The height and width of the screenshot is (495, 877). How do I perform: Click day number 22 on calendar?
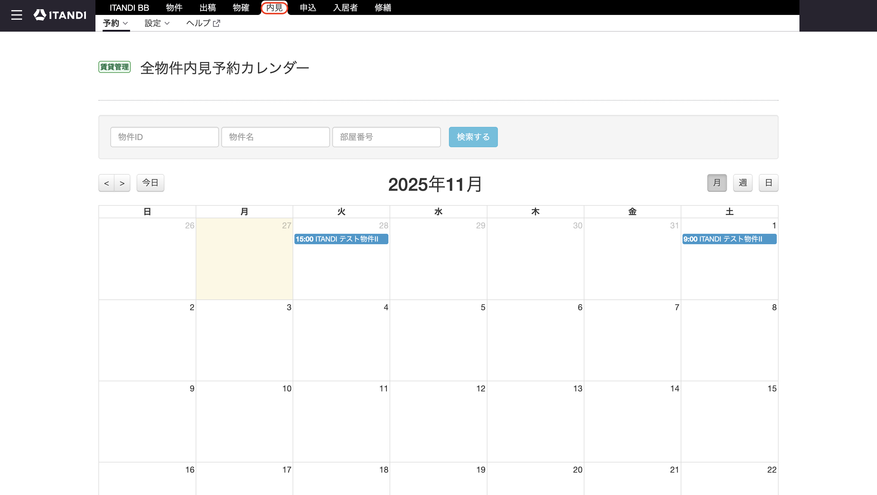(x=772, y=470)
